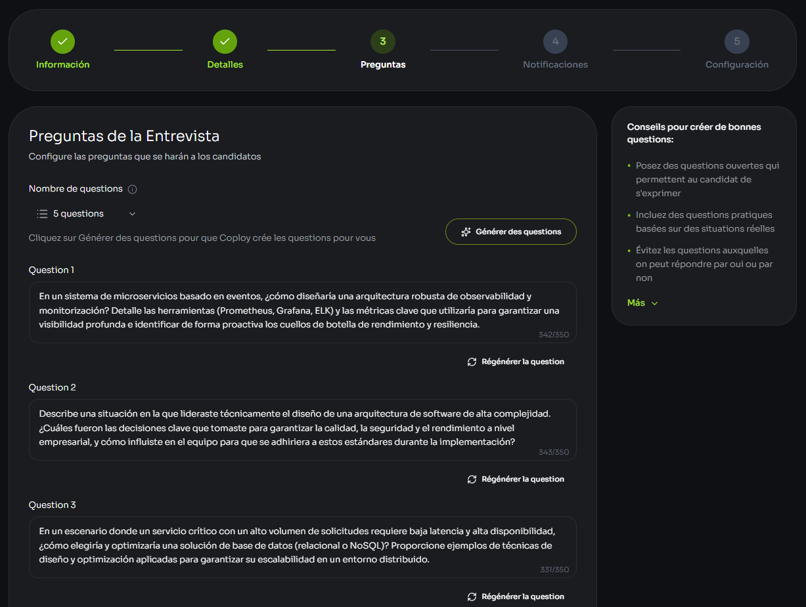The image size is (806, 607).
Task: Click the numbered circle on the Preguntas step
Action: pos(383,41)
